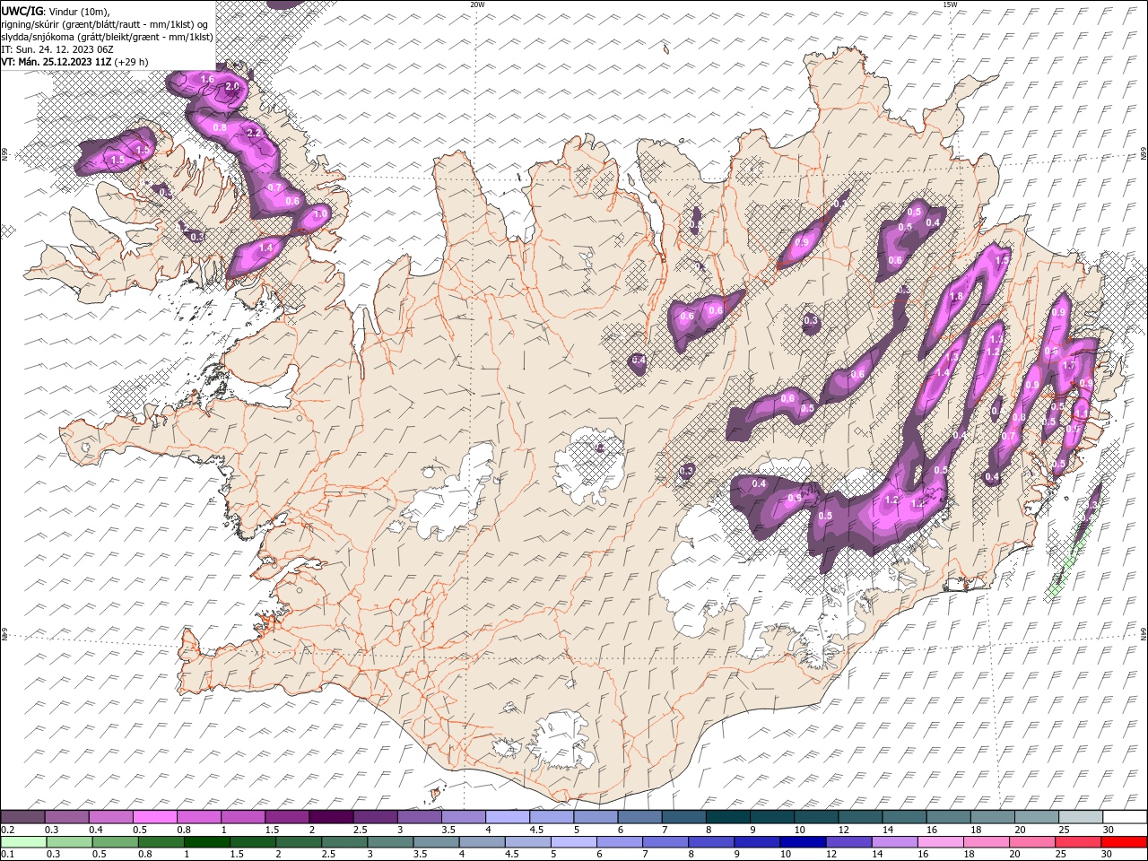Click the '1.6' snowfall value on the map
The image size is (1148, 861).
207,80
